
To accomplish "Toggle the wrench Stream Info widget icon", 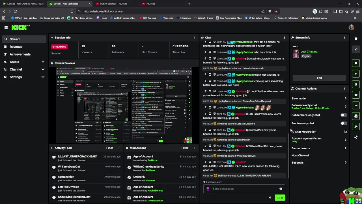I will (x=356, y=126).
